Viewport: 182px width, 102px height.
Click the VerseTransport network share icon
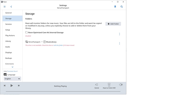(27, 42)
